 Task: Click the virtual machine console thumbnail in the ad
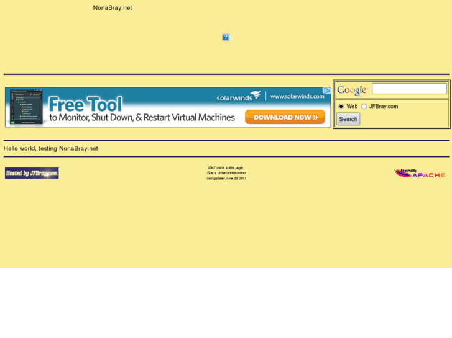point(26,107)
